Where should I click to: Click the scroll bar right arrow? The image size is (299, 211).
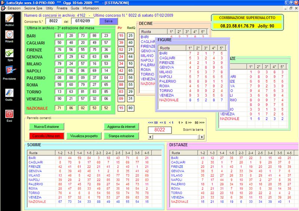tap(201, 137)
